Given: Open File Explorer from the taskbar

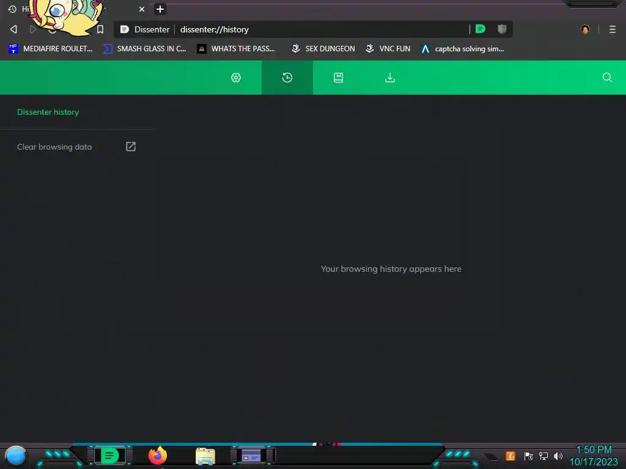Looking at the screenshot, I should pyautogui.click(x=205, y=456).
